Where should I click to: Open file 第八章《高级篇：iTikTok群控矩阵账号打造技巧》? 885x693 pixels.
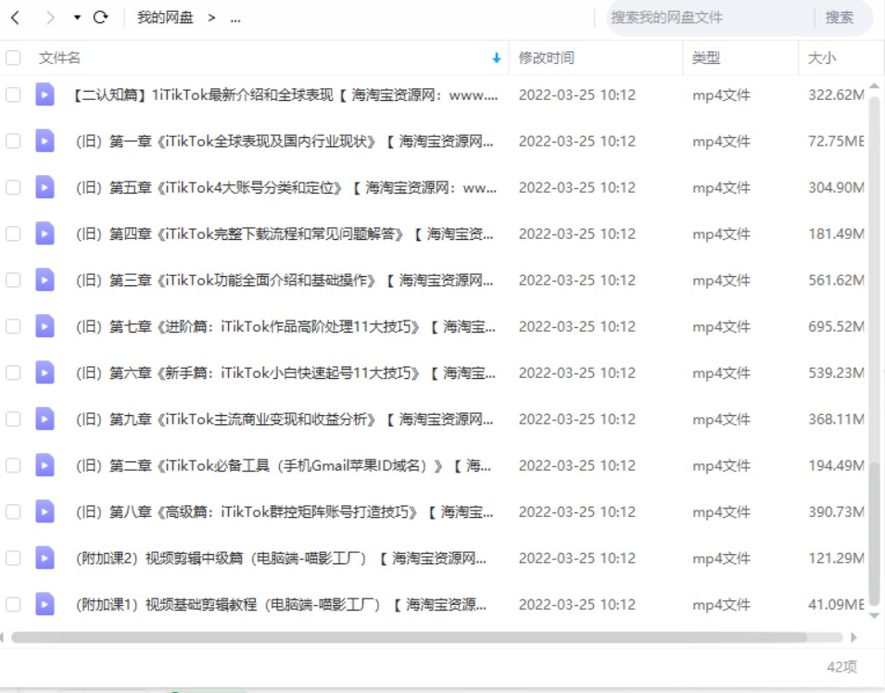pyautogui.click(x=284, y=511)
